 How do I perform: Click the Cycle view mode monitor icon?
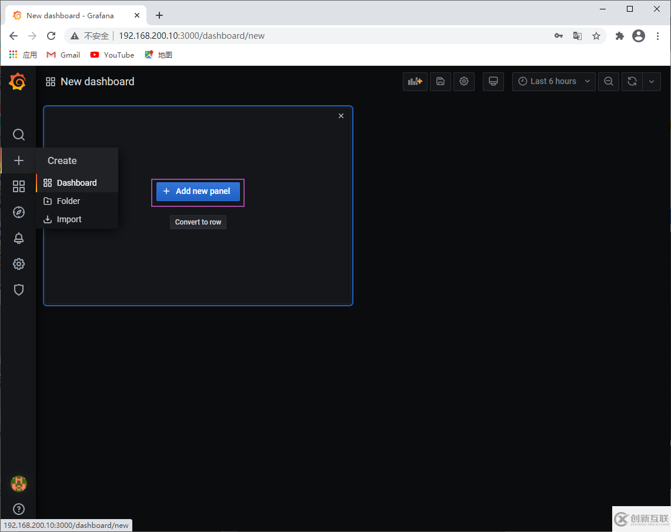point(493,81)
